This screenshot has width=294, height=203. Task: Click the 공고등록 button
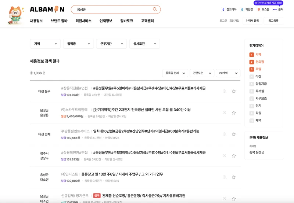[273, 21]
